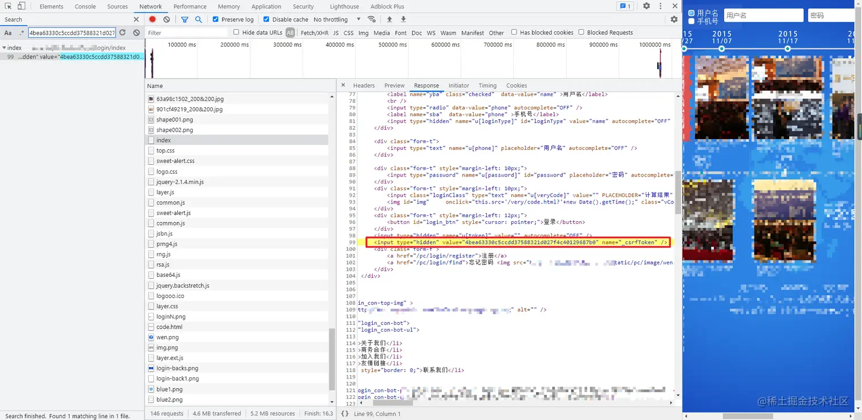
Task: Import HAR file upload arrow icon
Action: pos(389,19)
